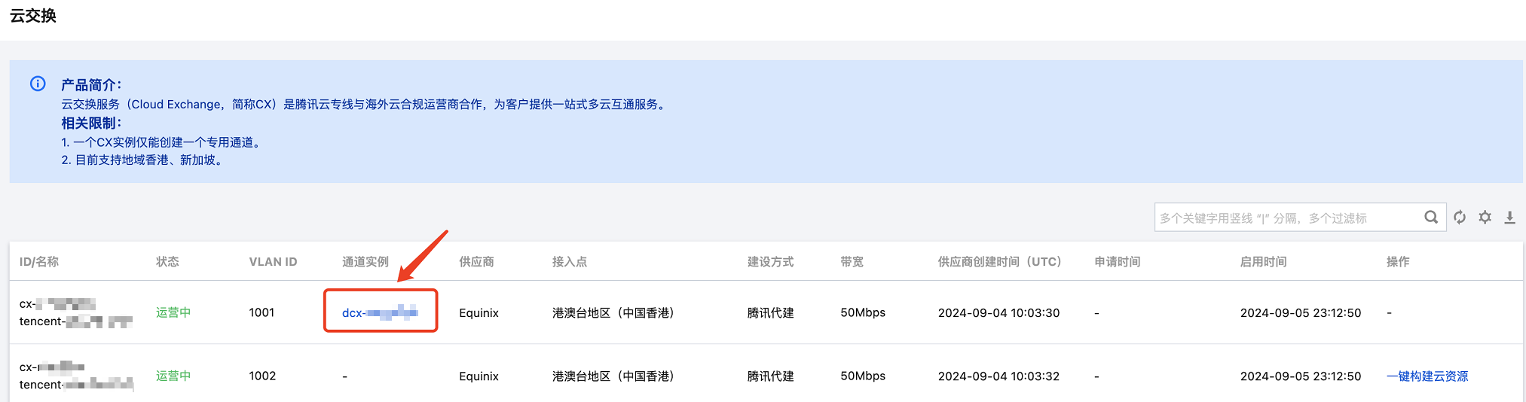Click the blue info icon
The image size is (1526, 402).
[38, 84]
